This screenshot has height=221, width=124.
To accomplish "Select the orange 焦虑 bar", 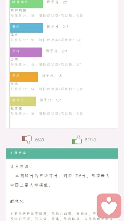I will [x=24, y=77].
